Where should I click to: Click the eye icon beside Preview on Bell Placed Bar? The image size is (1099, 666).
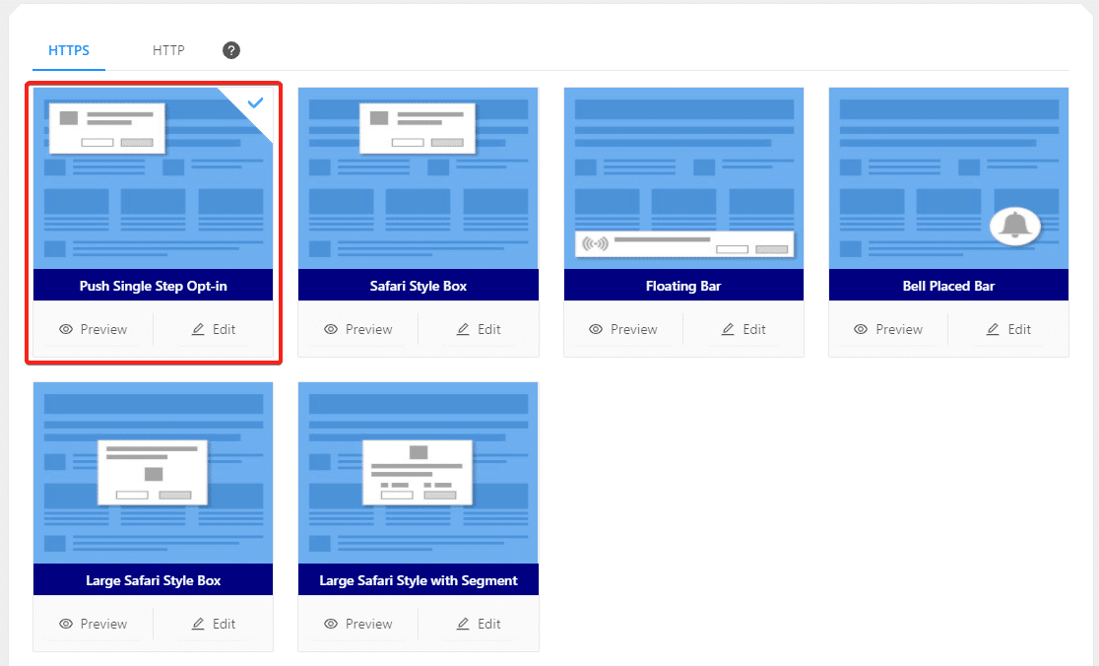coord(862,329)
